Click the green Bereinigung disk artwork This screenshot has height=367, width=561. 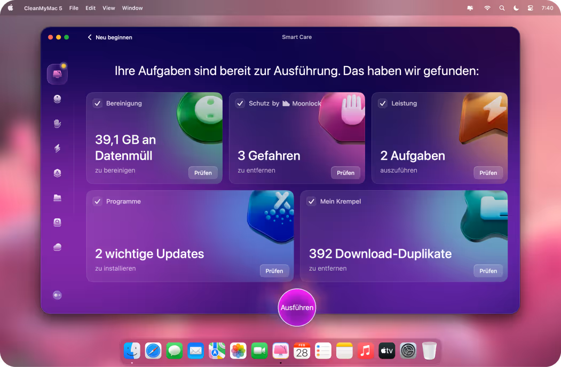200,117
